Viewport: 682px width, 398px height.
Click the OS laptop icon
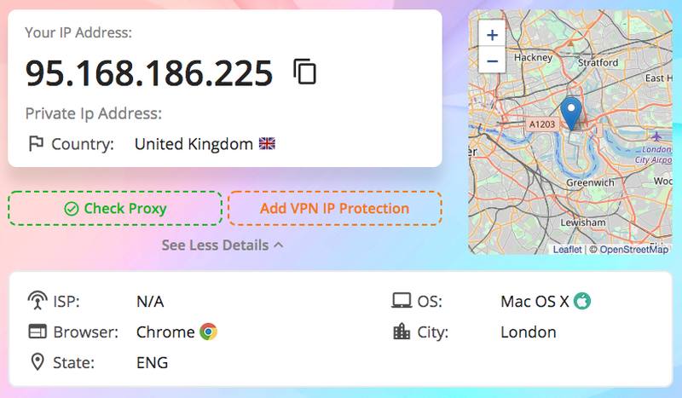click(401, 301)
